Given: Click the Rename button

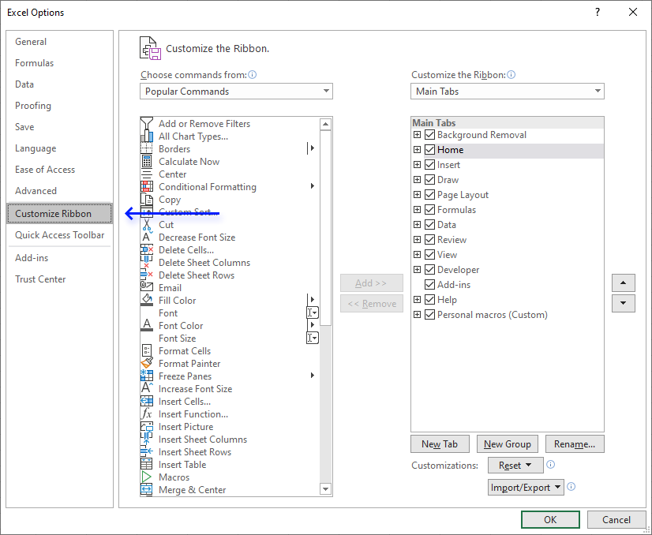Looking at the screenshot, I should [x=575, y=444].
